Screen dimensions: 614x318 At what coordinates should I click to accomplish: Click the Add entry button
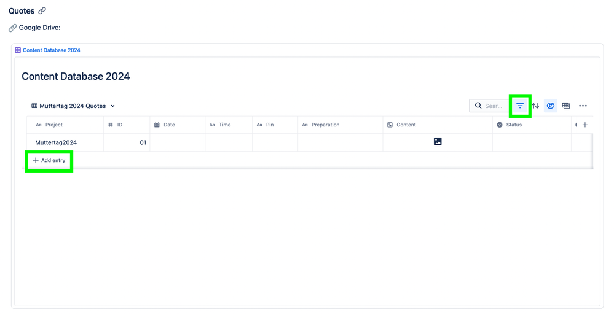coord(49,160)
